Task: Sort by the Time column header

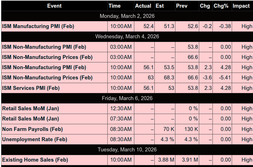Action: pyautogui.click(x=114, y=6)
